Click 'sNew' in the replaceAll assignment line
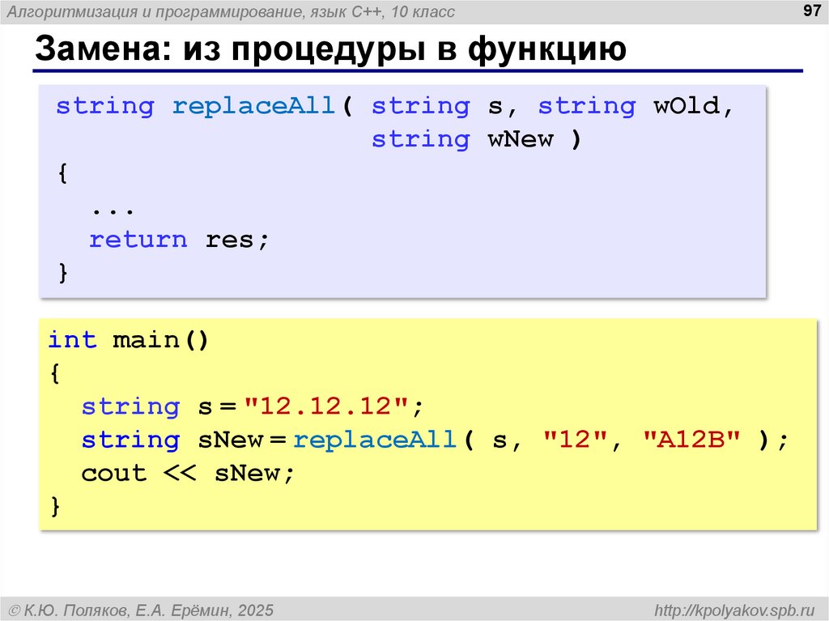 pos(231,440)
